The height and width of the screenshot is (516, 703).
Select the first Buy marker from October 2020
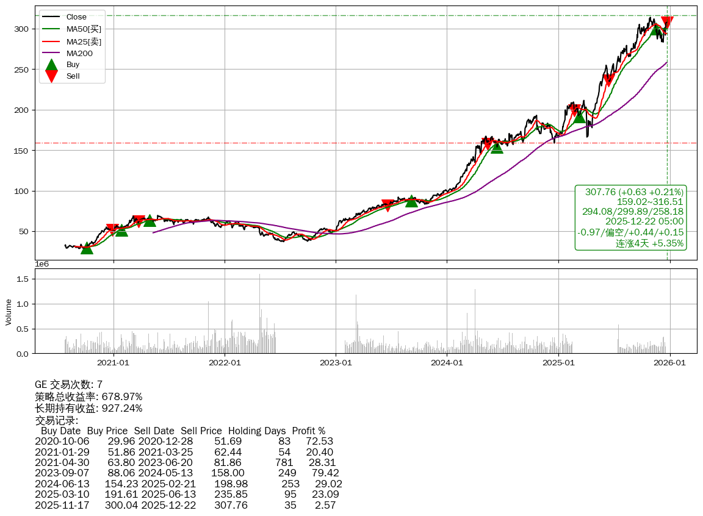coord(87,248)
